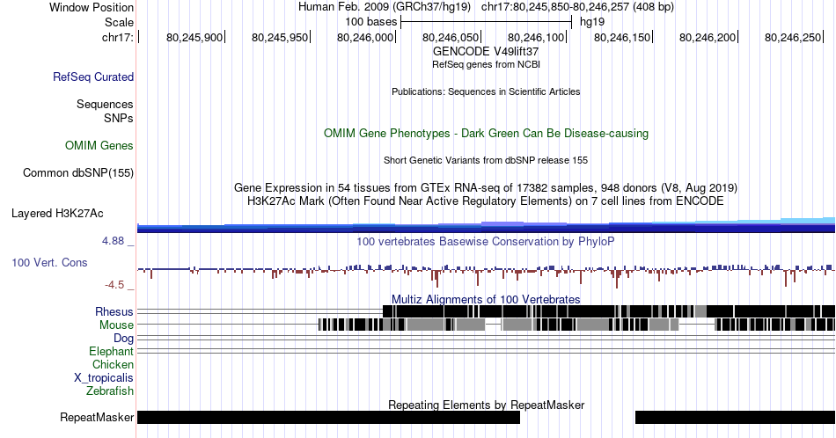Click the 80,245,900 ruler position
This screenshot has height=438, width=836.
coord(194,37)
